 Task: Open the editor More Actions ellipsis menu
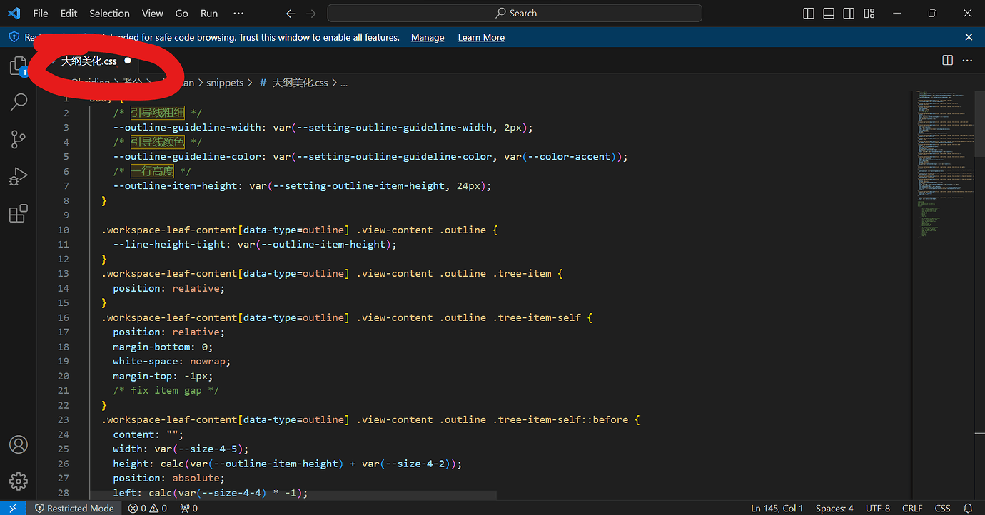click(967, 61)
